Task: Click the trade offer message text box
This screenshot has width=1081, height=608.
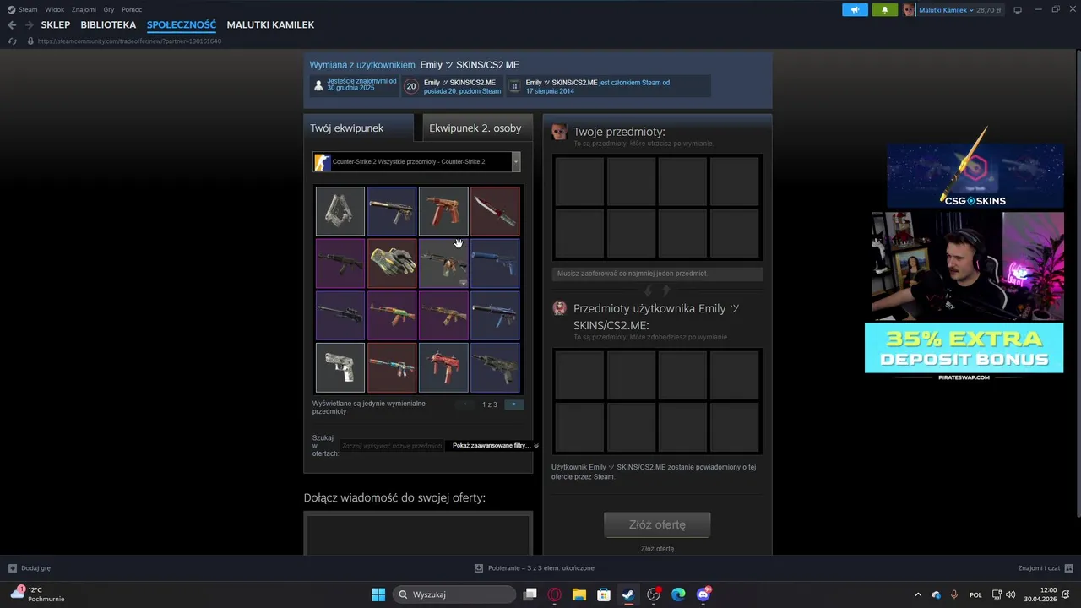Action: 418,534
